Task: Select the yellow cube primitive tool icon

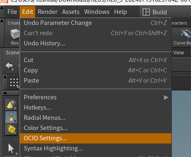Action: pyautogui.click(x=11, y=129)
